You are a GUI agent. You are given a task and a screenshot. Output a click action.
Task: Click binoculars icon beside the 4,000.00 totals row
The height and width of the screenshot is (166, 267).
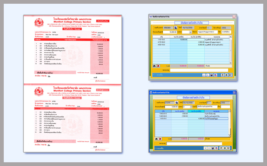pos(156,139)
